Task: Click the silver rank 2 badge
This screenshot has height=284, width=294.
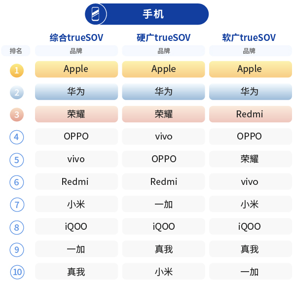Action: [x=17, y=92]
